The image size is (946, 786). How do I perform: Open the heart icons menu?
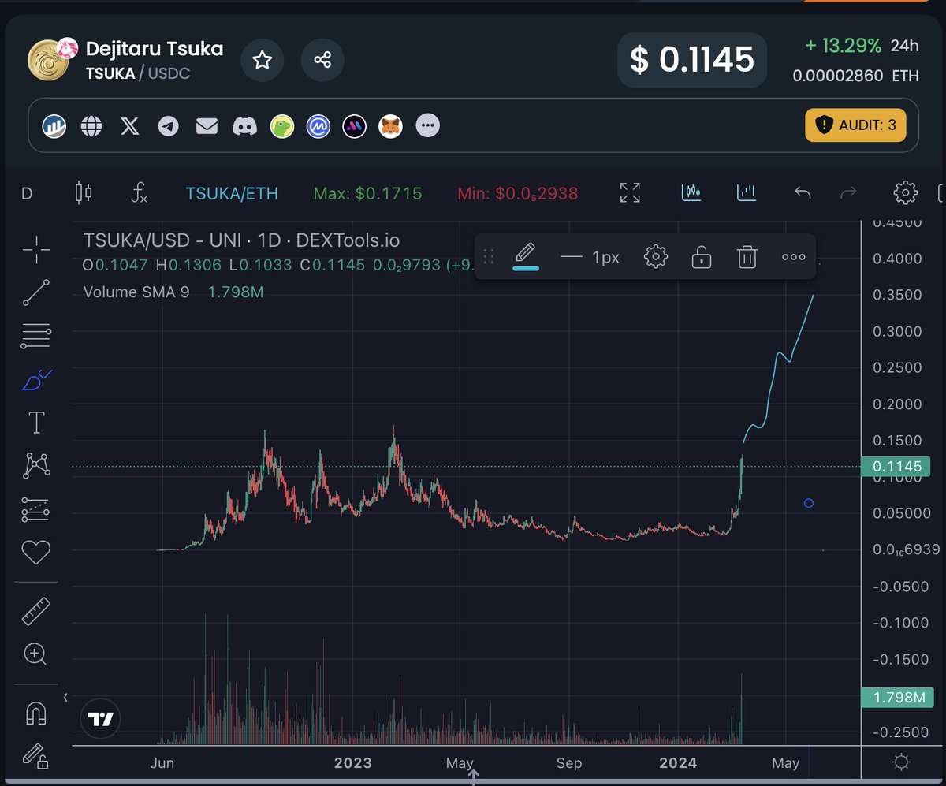pyautogui.click(x=36, y=553)
